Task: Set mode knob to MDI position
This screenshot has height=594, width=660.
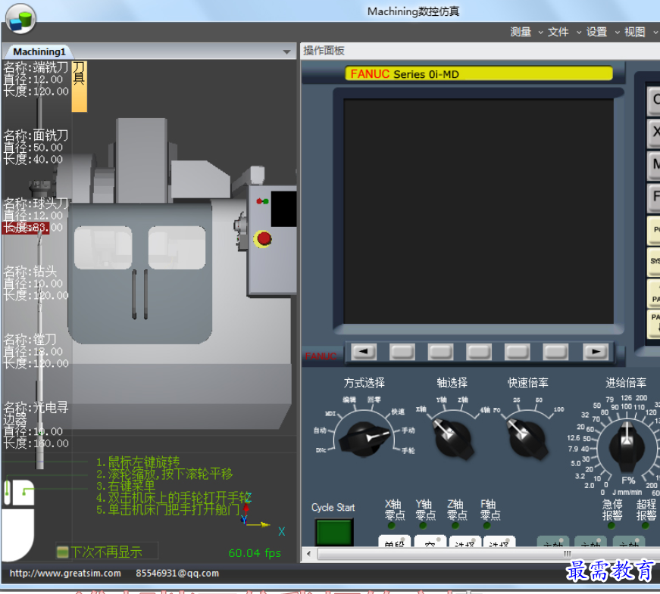Action: point(330,414)
